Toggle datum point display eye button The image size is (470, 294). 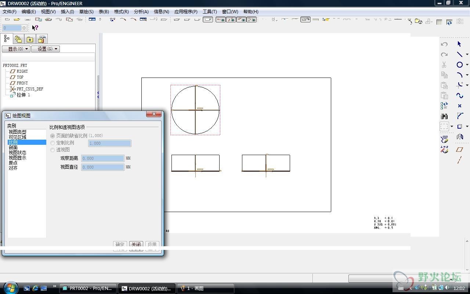(x=241, y=19)
